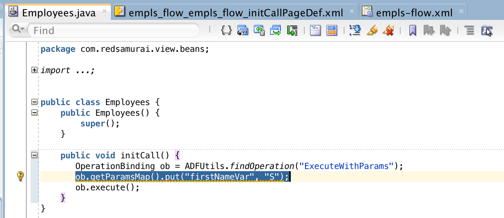Click the back navigation arrow icon
This screenshot has height=218, width=504.
pyautogui.click(x=259, y=31)
